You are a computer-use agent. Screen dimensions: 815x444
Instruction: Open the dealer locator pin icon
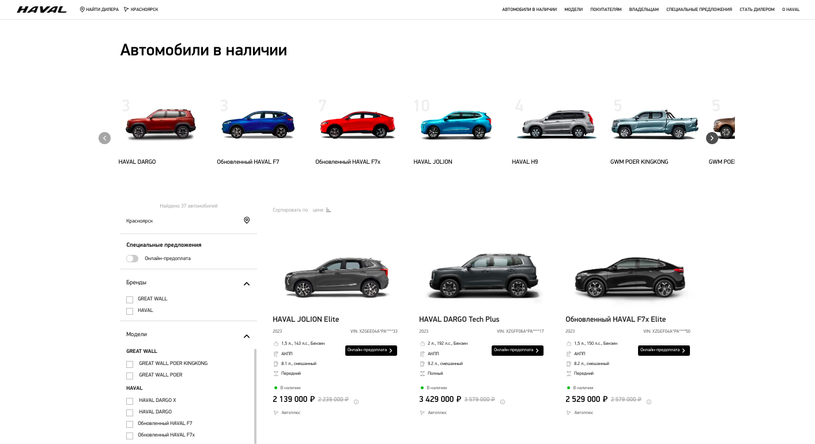tap(82, 9)
